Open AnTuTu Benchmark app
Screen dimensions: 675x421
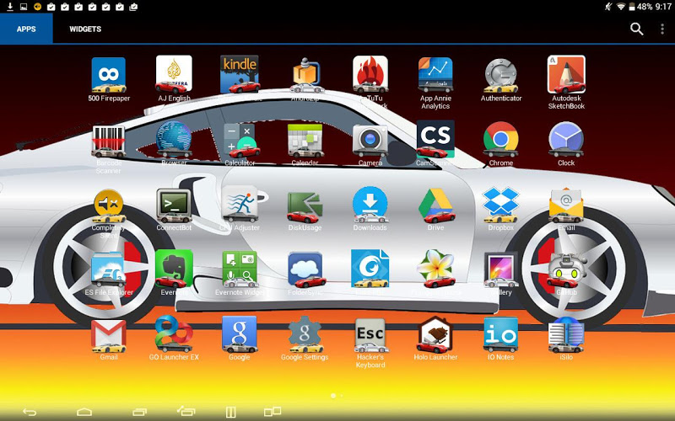[370, 74]
